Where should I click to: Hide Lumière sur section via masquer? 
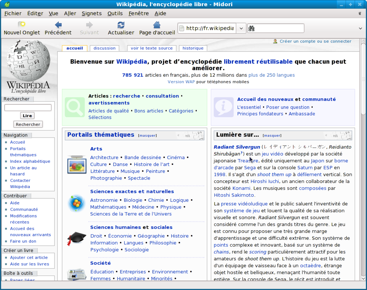pos(272,136)
